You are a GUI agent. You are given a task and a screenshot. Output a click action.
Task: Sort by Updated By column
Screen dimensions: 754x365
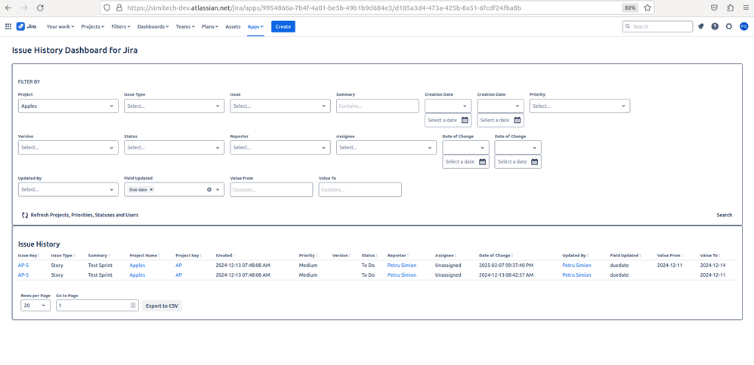click(x=576, y=256)
